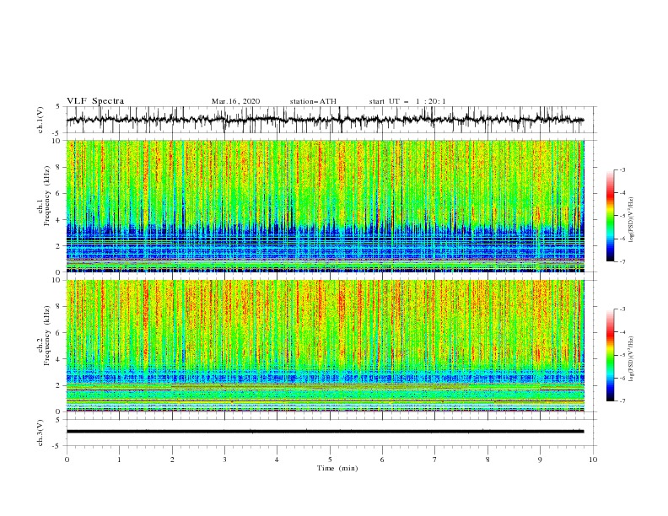Click the "3" tick on the time axis
The height and width of the screenshot is (516, 668).
(224, 460)
